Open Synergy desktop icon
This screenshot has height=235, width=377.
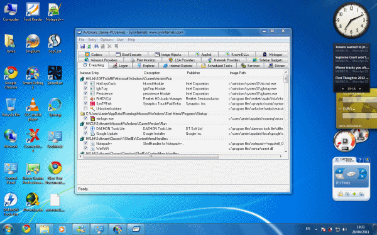pyautogui.click(x=55, y=107)
